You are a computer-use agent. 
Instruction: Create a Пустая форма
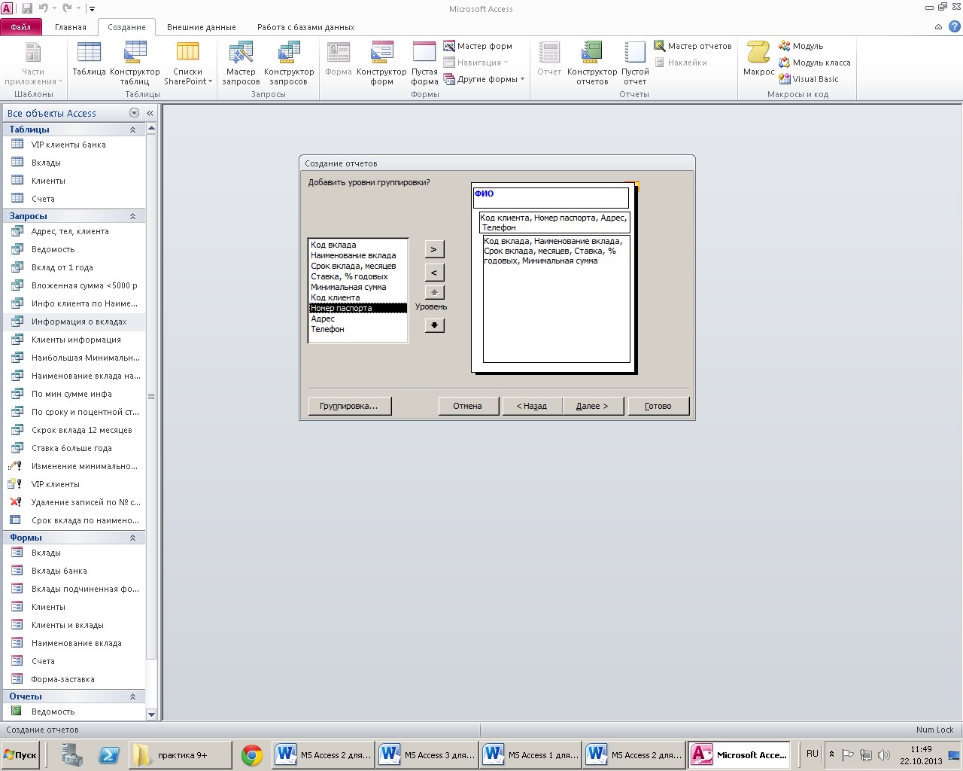424,63
